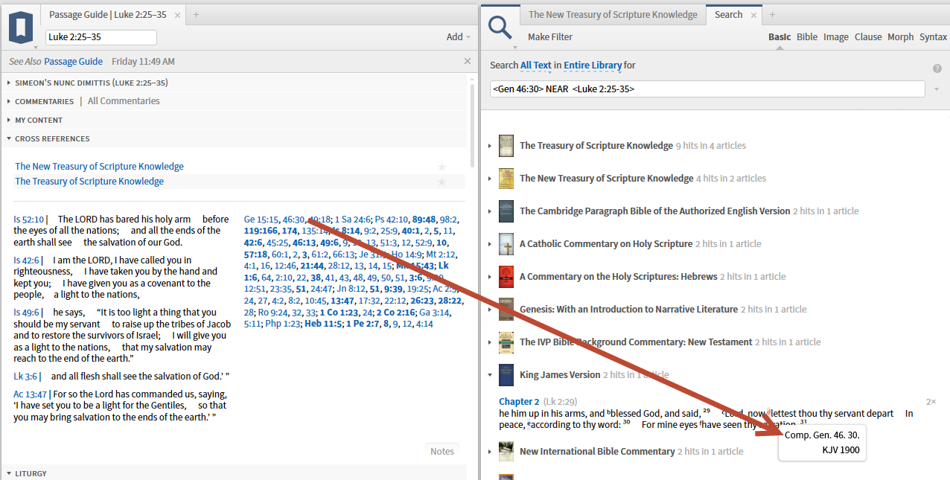This screenshot has width=950, height=480.
Task: Expand Simeon's Nunc Dimittis section
Action: point(8,83)
